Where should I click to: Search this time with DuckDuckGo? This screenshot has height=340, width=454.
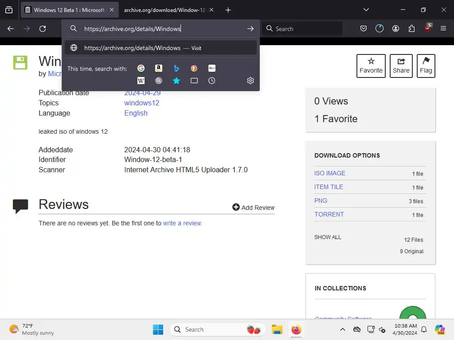click(x=194, y=68)
